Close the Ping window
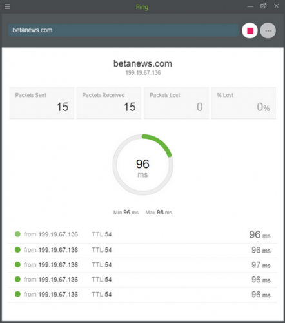 coord(277,6)
